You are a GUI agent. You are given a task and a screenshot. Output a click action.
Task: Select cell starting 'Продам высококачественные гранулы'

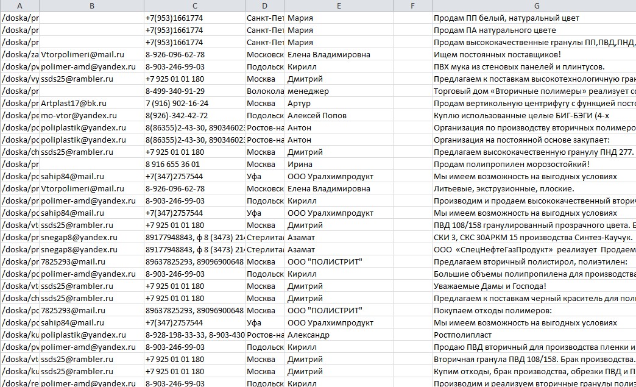point(534,42)
